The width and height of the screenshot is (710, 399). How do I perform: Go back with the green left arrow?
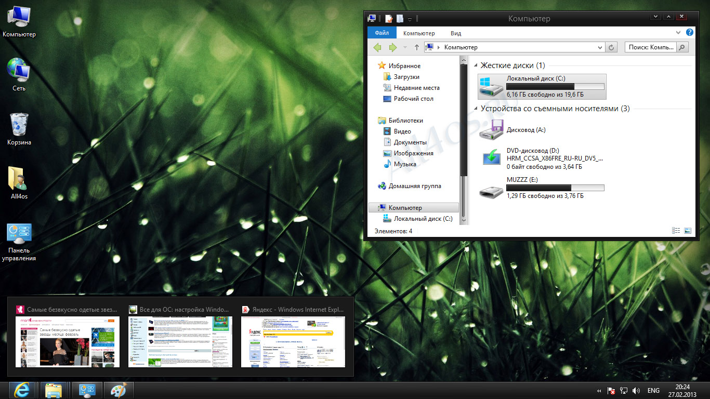click(x=377, y=47)
